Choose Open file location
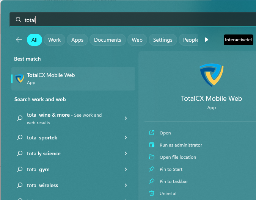 (178, 157)
